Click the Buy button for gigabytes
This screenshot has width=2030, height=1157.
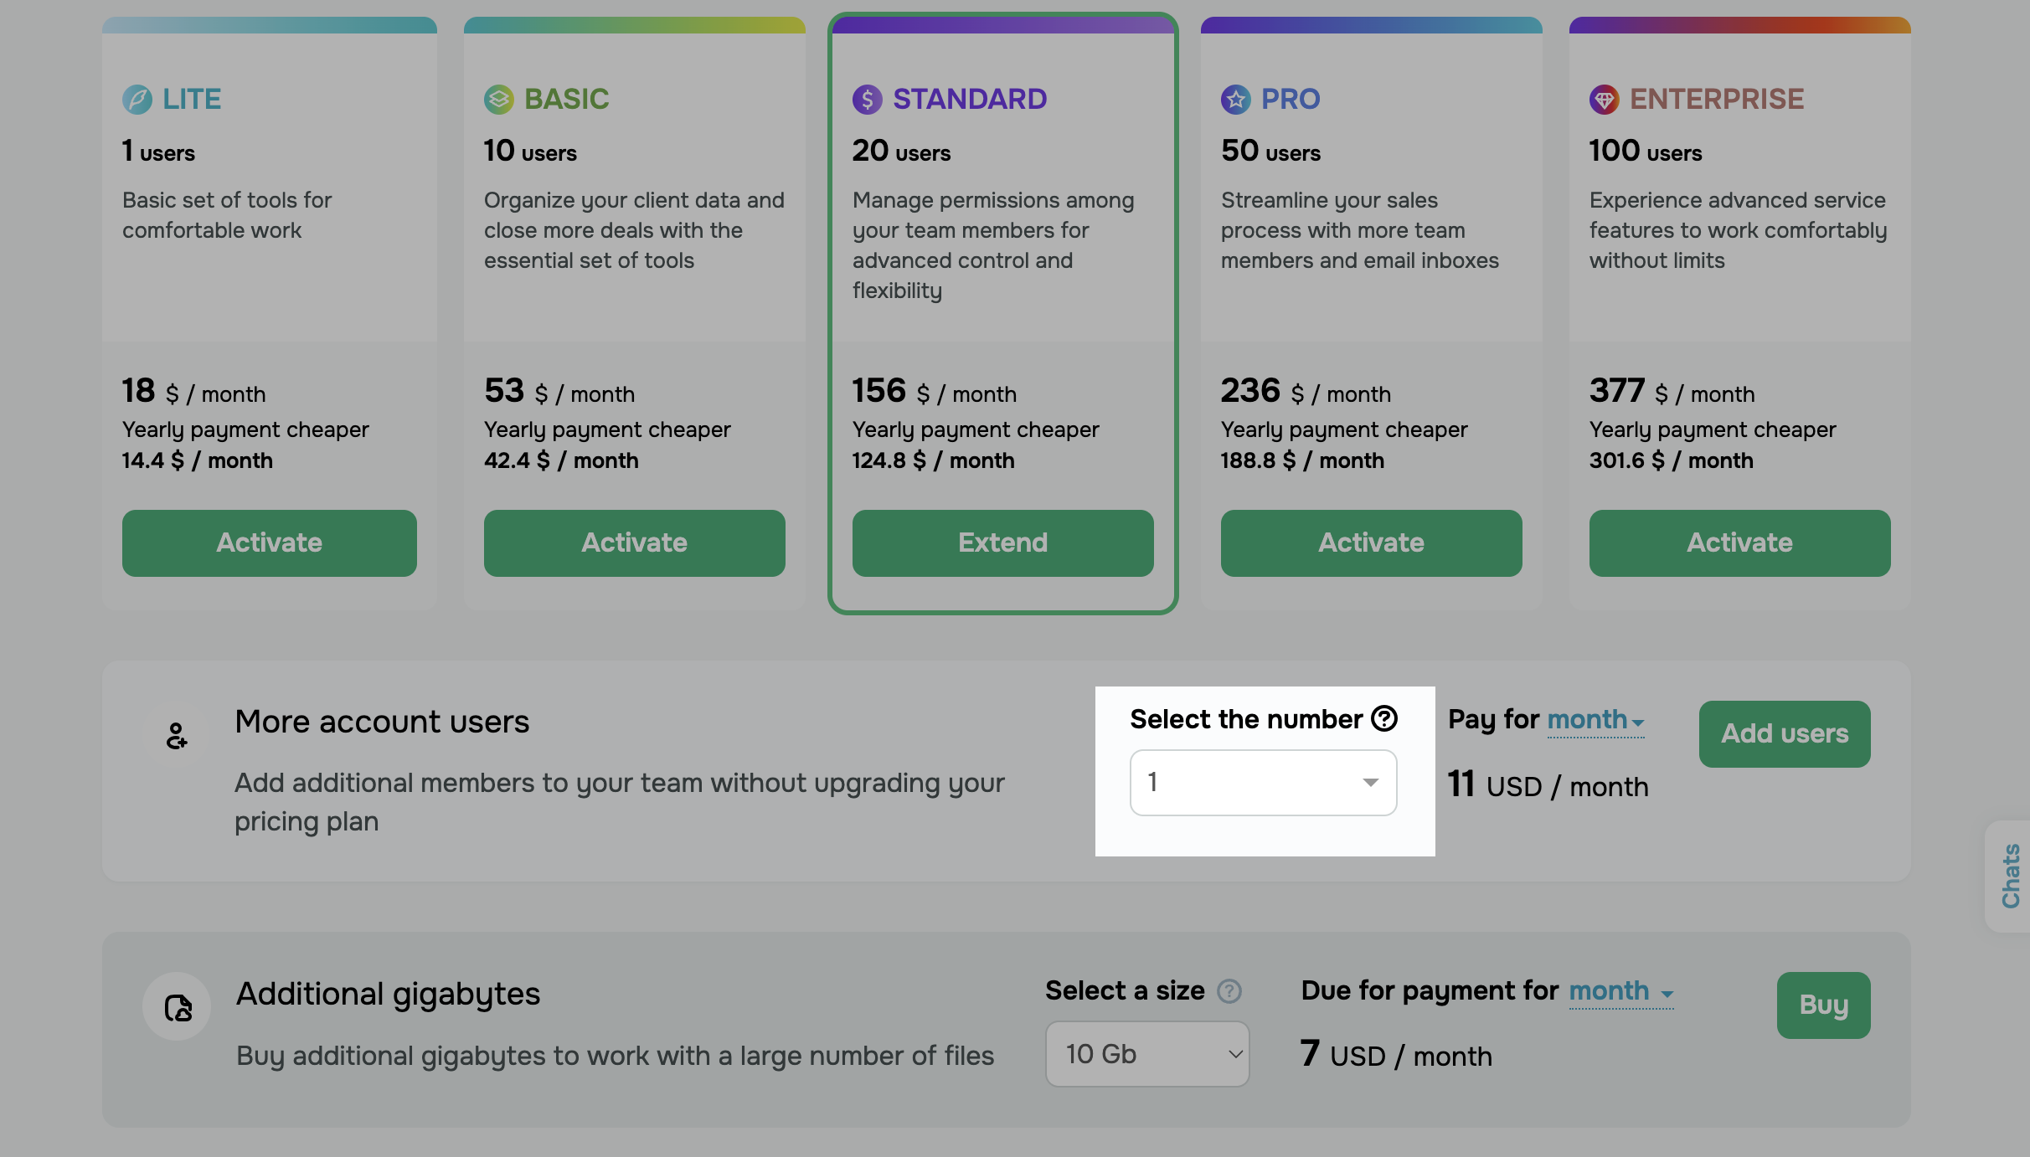click(x=1824, y=1005)
